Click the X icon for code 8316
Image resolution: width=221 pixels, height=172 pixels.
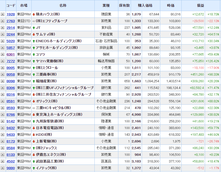[3, 95]
